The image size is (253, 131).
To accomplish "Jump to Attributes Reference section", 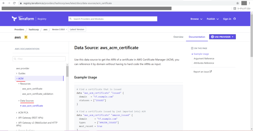I will tap(204, 63).
